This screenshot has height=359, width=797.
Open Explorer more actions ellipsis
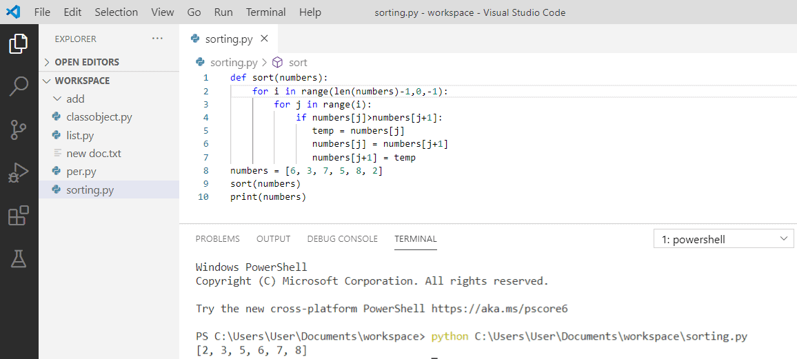158,39
